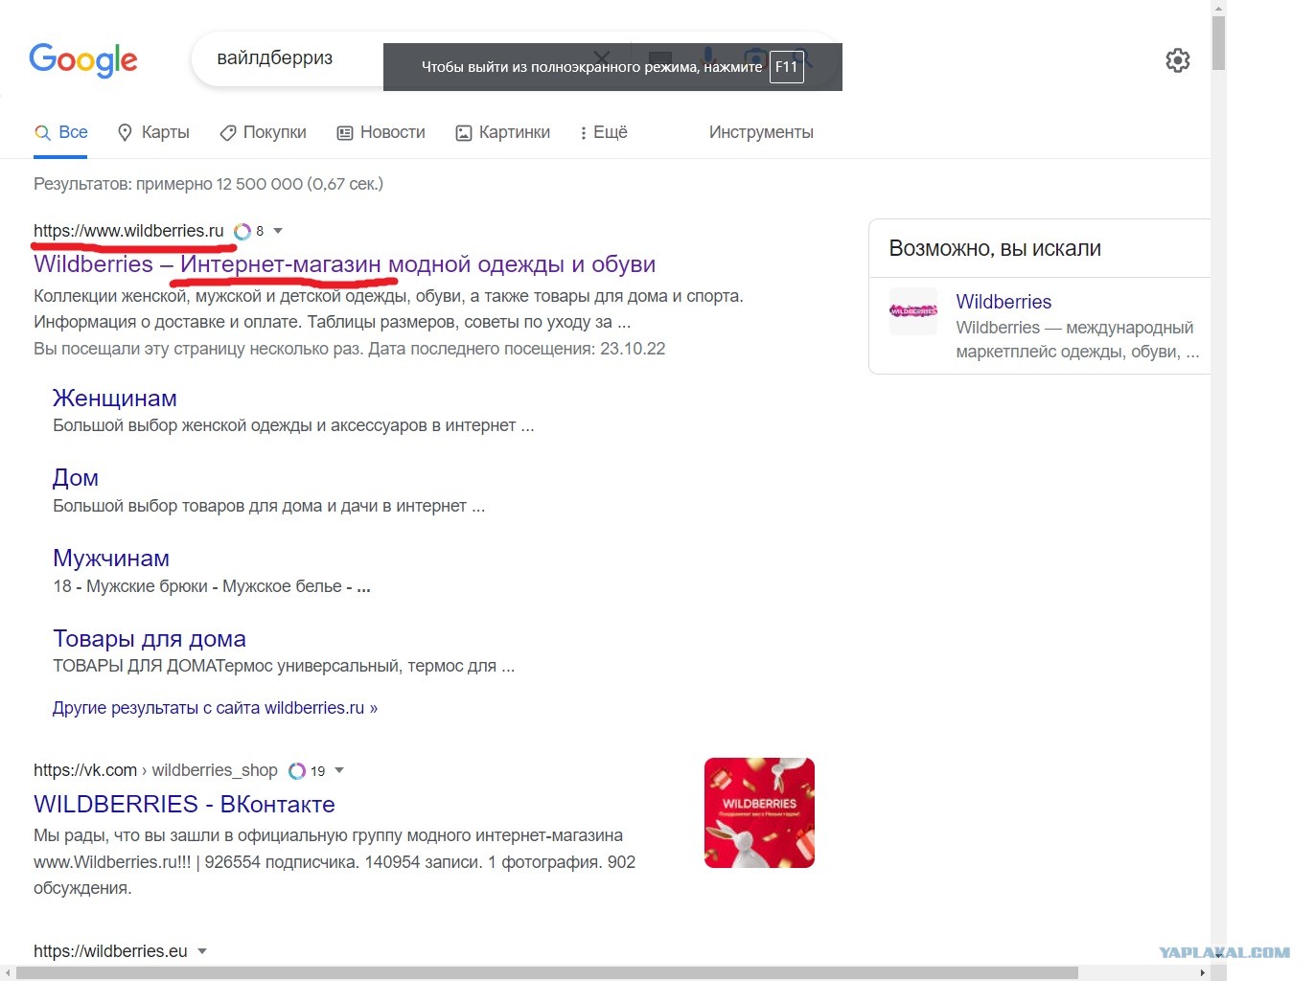Click the rating circle icon beside wildberries.ru

click(242, 231)
